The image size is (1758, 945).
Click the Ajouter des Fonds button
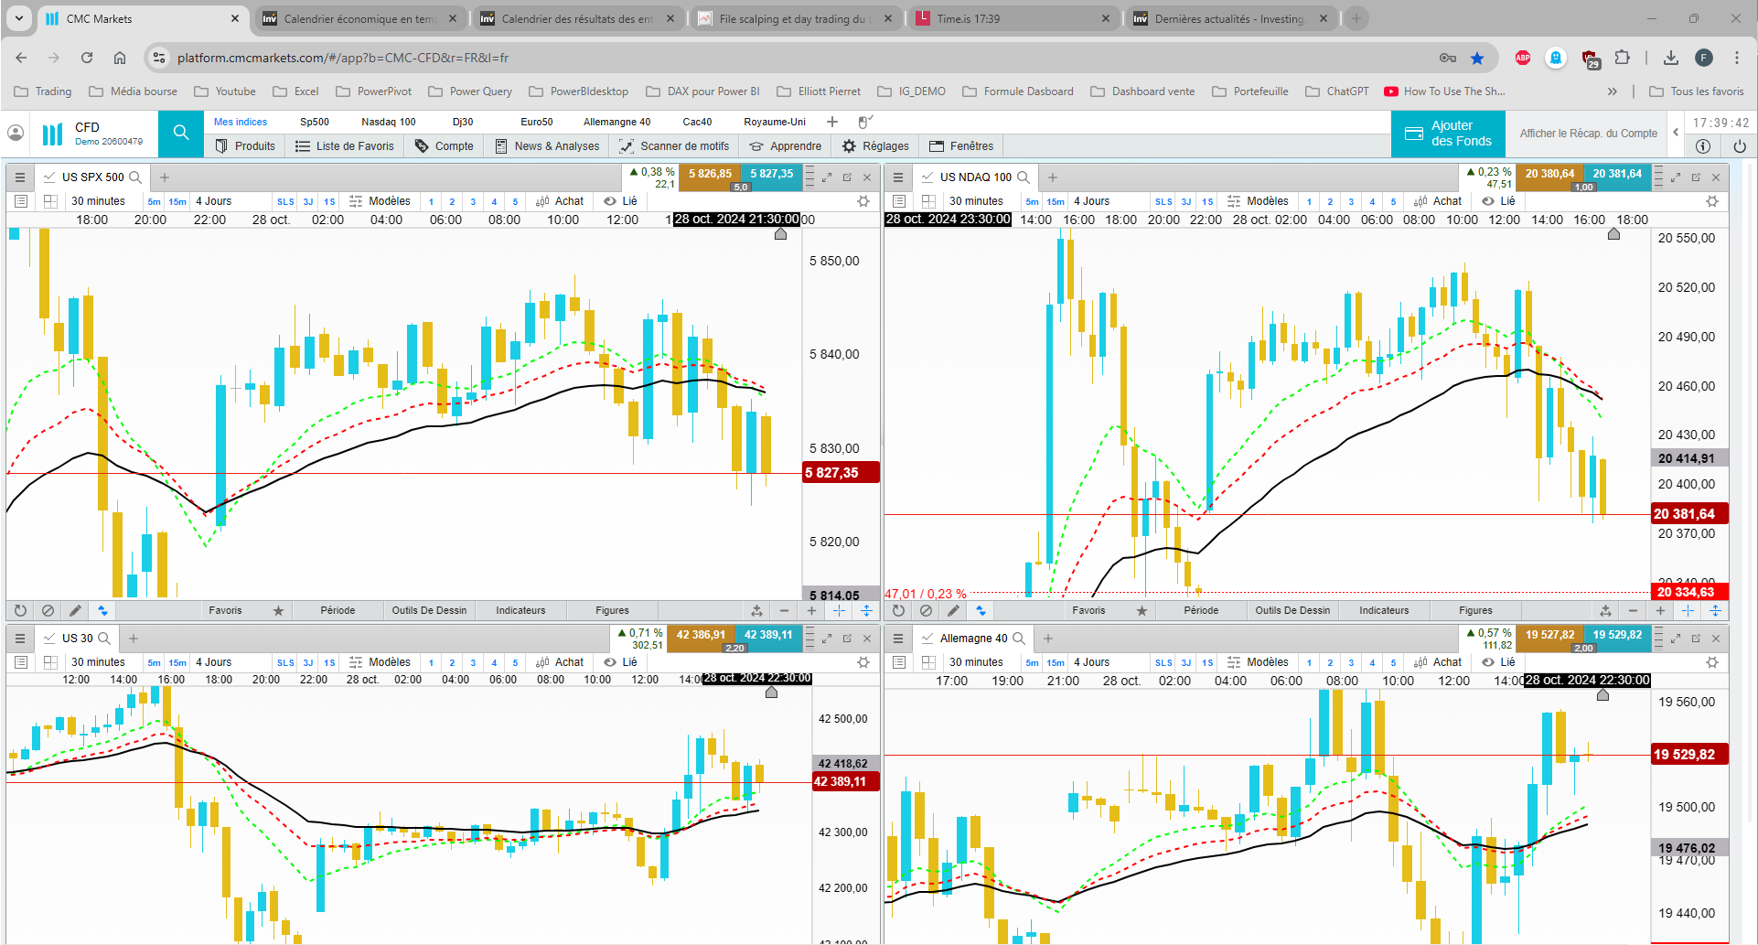tap(1448, 134)
